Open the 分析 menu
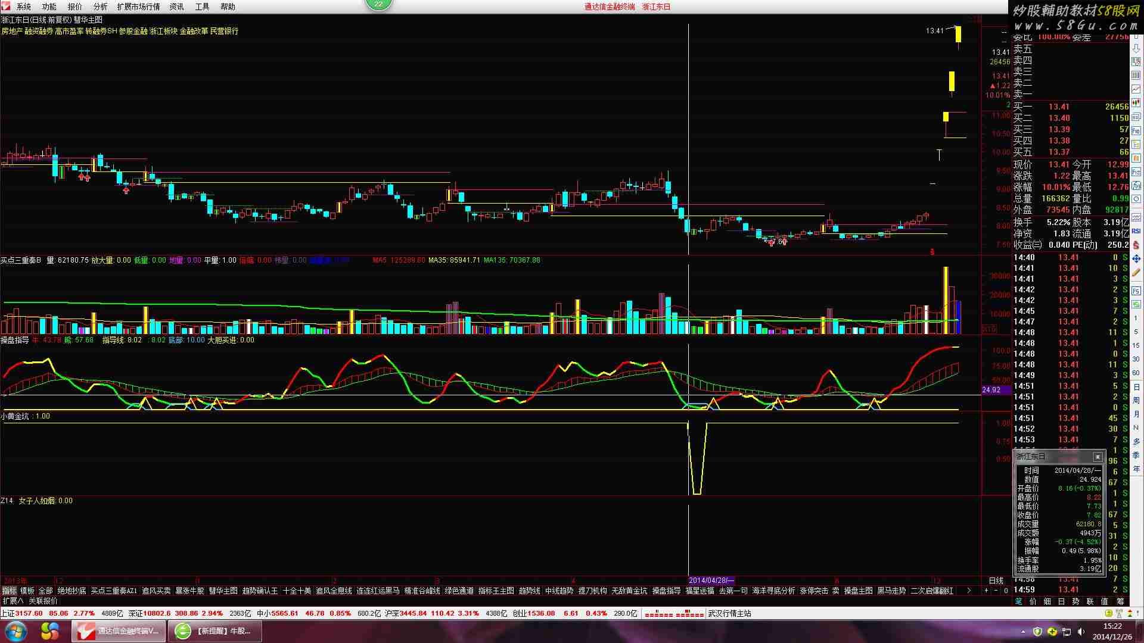Viewport: 1144px width, 643px height. [100, 7]
